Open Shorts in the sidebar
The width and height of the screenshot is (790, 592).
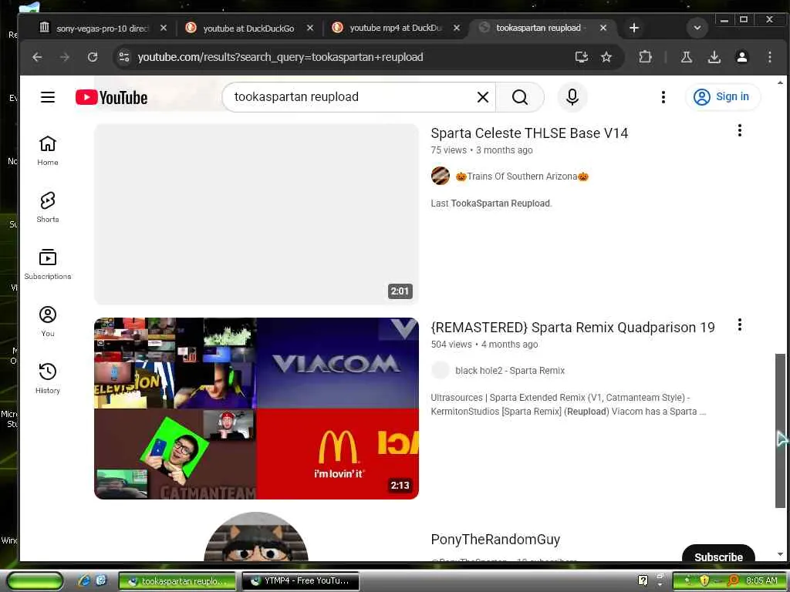[48, 207]
